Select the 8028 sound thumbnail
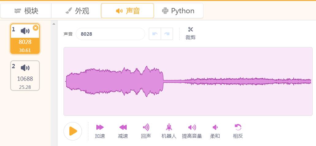The image size is (316, 146). 25,39
